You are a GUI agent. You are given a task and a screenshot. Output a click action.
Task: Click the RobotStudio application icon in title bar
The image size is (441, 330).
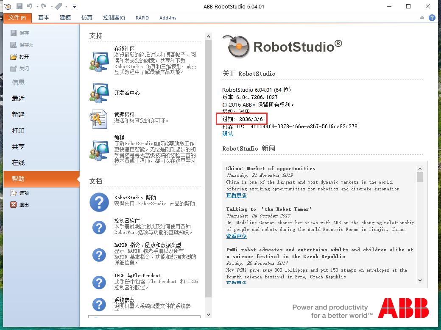pos(8,6)
